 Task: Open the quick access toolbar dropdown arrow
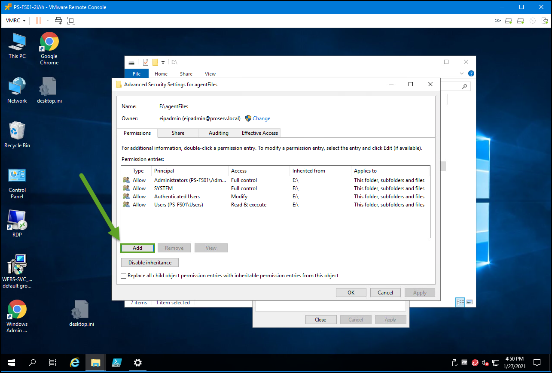[x=163, y=63]
